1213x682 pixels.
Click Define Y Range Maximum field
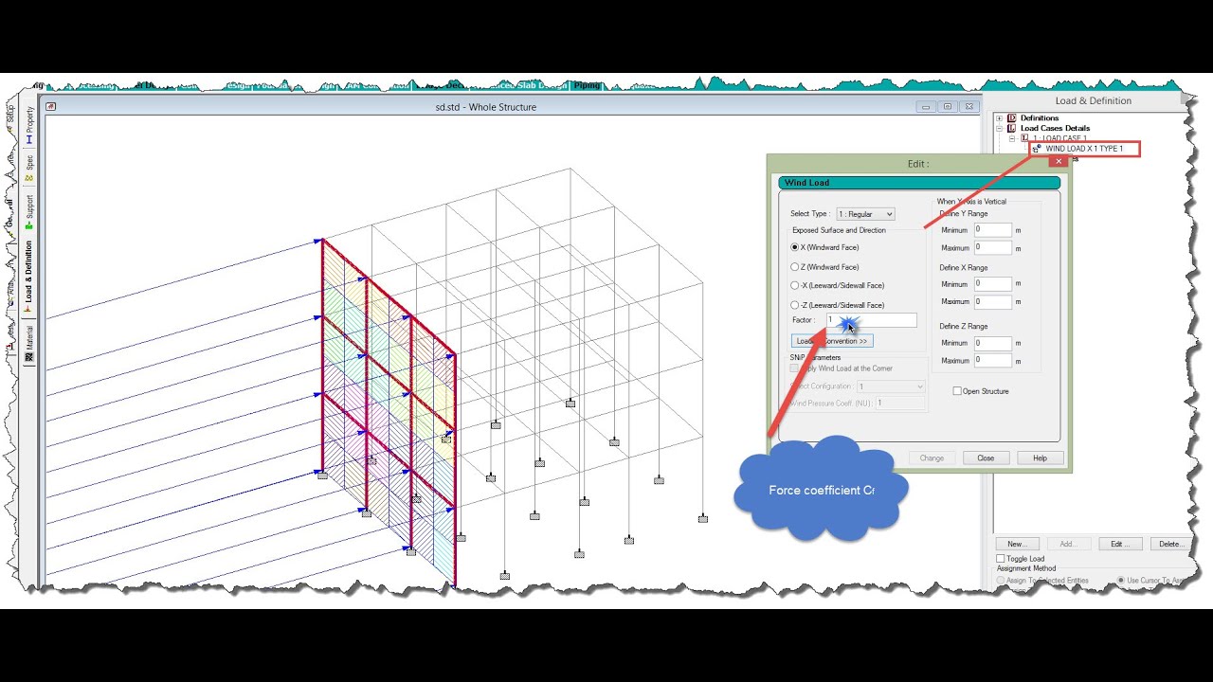pyautogui.click(x=992, y=248)
